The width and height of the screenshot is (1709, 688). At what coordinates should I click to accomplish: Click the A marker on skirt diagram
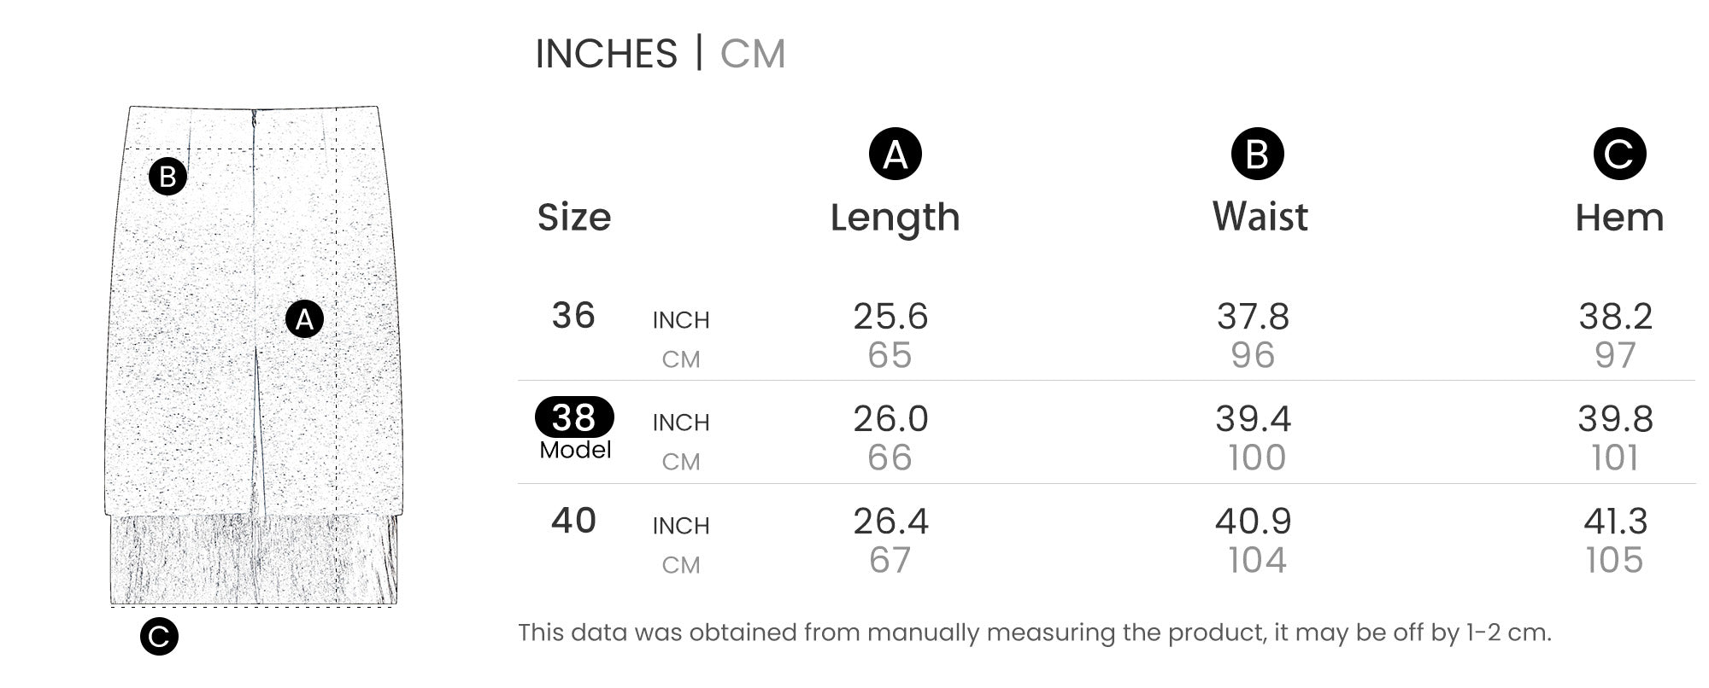[x=304, y=319]
